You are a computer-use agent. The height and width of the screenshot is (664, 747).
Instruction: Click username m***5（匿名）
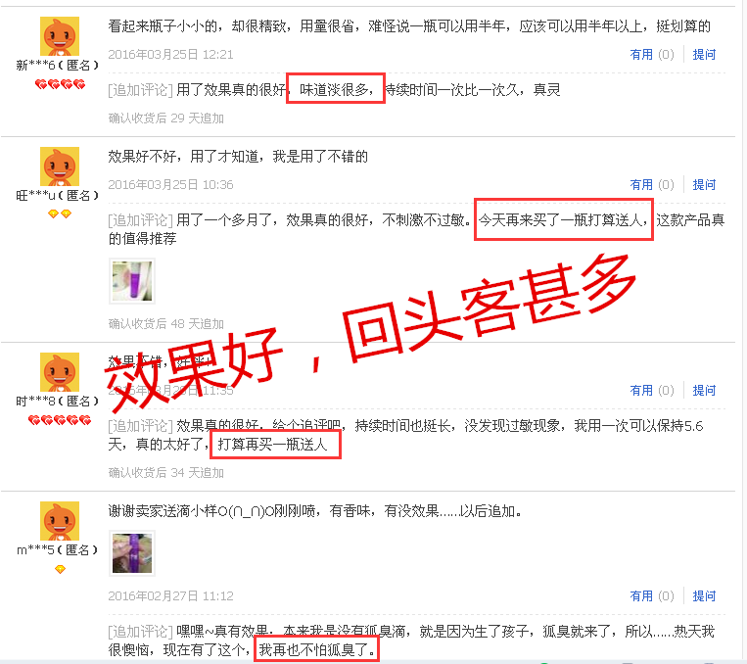(57, 550)
